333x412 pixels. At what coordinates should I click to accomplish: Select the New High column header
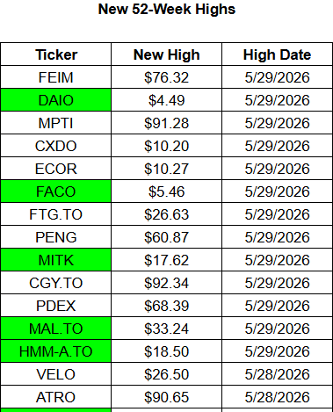[x=167, y=54]
